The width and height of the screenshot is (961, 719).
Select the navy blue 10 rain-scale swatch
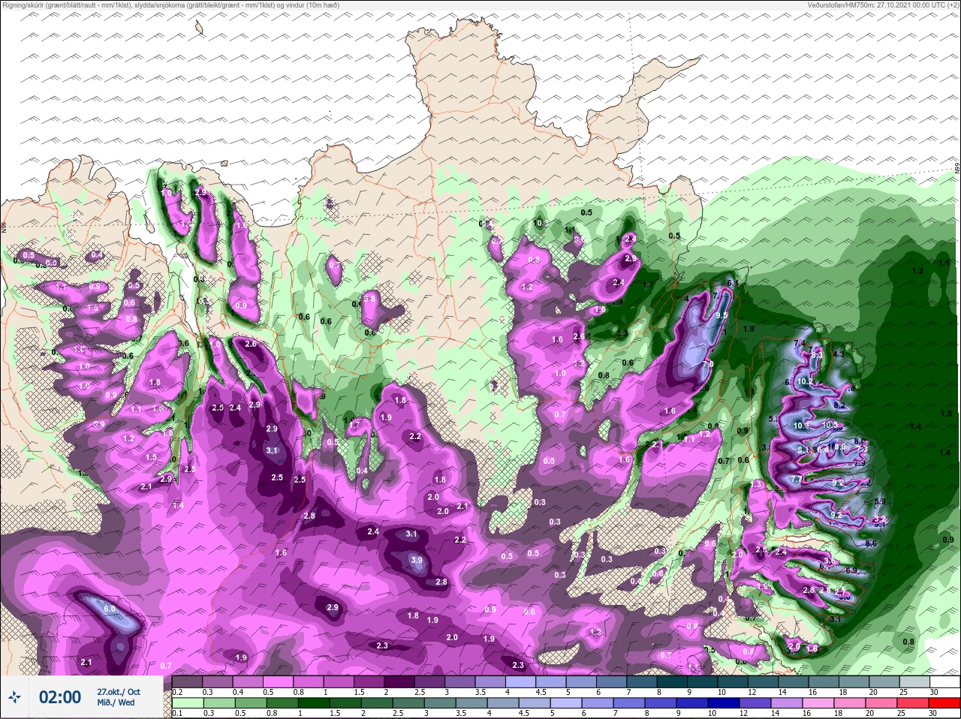[x=725, y=703]
